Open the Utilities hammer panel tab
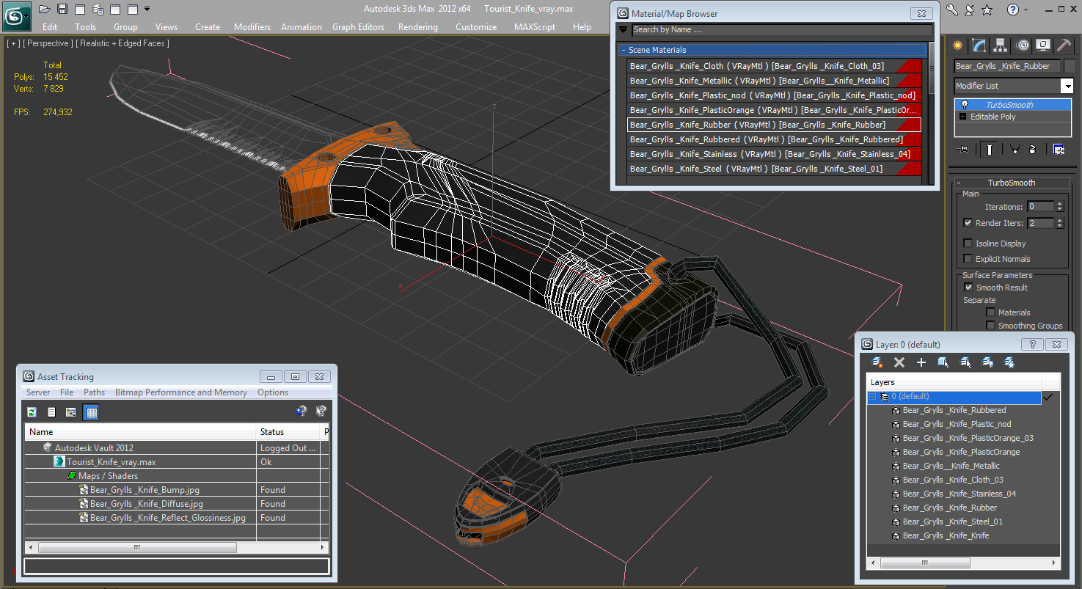Viewport: 1082px width, 589px height. pos(1064,45)
